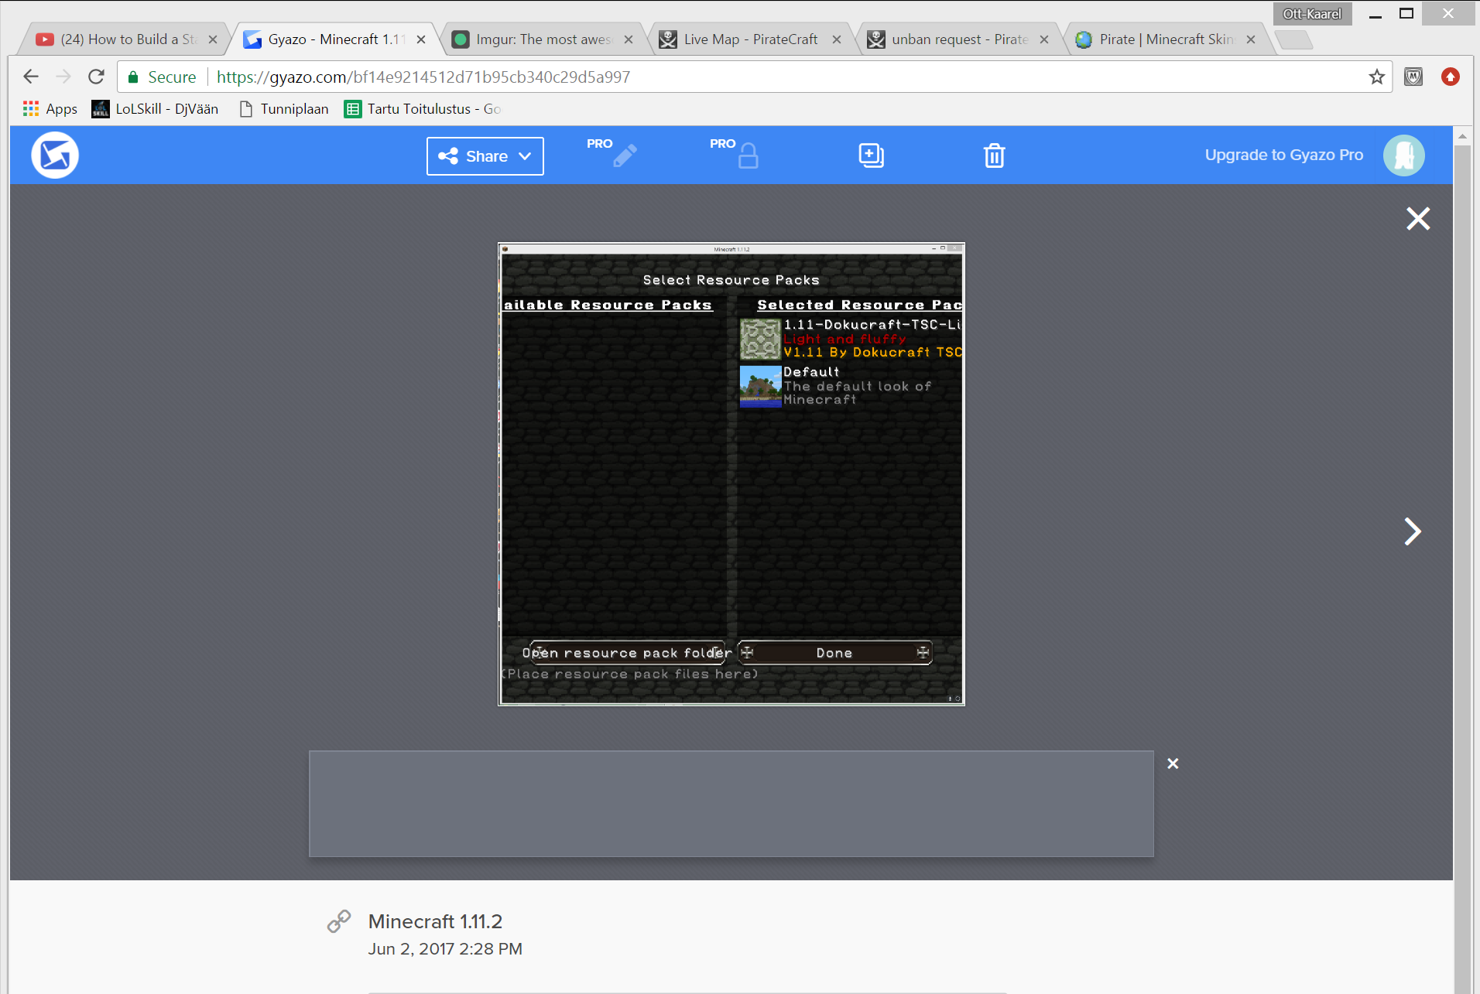Go to the next image arrow

(x=1413, y=531)
